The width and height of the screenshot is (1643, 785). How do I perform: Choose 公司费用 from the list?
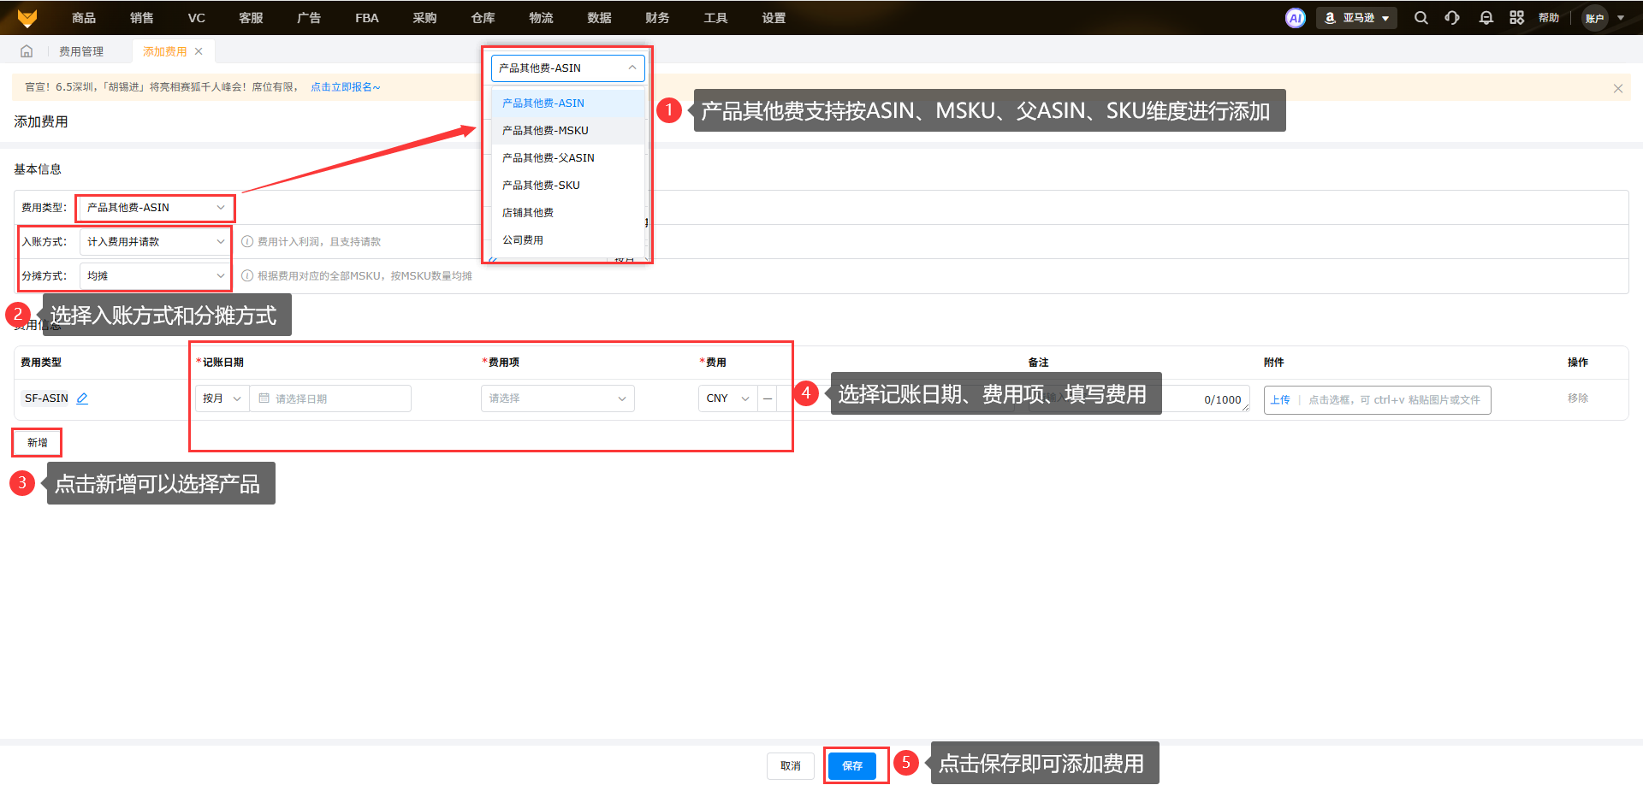[568, 240]
